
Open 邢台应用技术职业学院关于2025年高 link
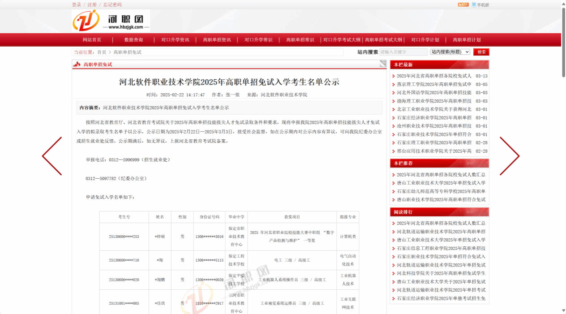point(434,151)
